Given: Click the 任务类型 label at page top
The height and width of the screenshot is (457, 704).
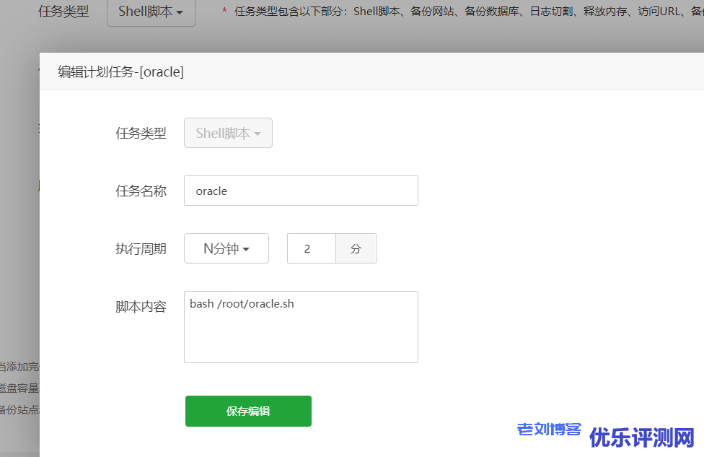Looking at the screenshot, I should [63, 12].
